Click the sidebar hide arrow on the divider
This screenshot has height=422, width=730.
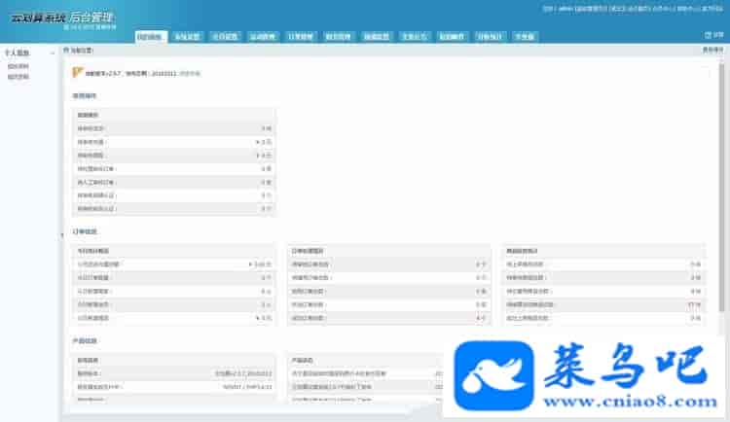62,235
